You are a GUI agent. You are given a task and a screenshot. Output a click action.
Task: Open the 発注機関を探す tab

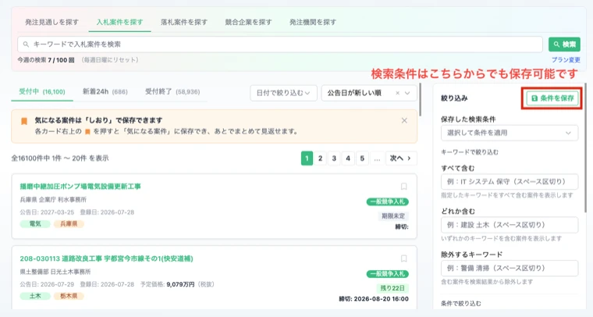click(x=313, y=22)
